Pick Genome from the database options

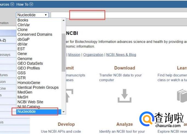coord(39,59)
